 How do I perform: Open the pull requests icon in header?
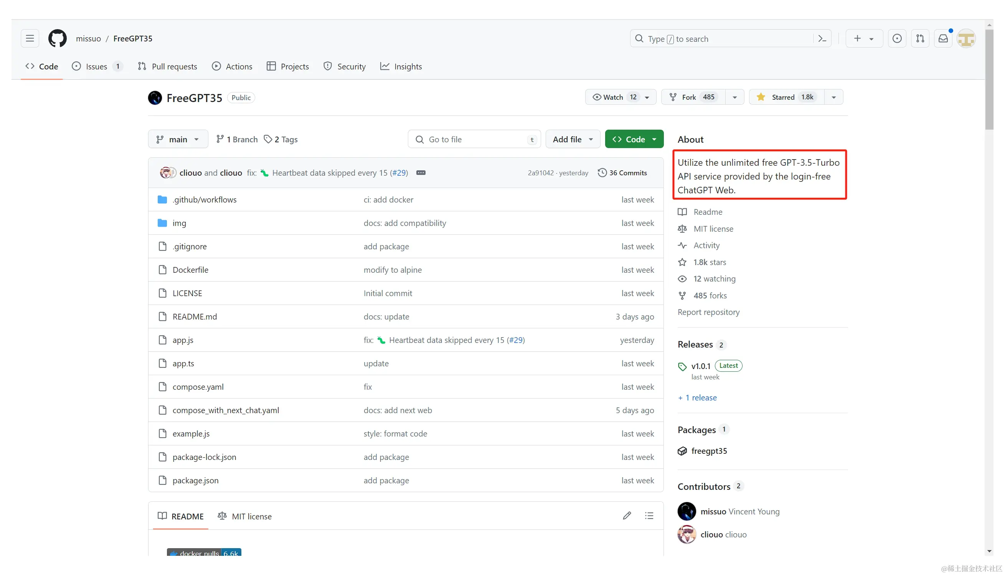pyautogui.click(x=920, y=38)
